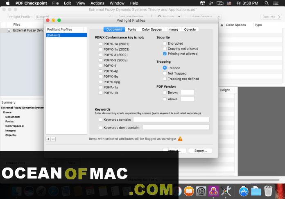Check Copying not allowed
The image size is (285, 199).
click(165, 49)
